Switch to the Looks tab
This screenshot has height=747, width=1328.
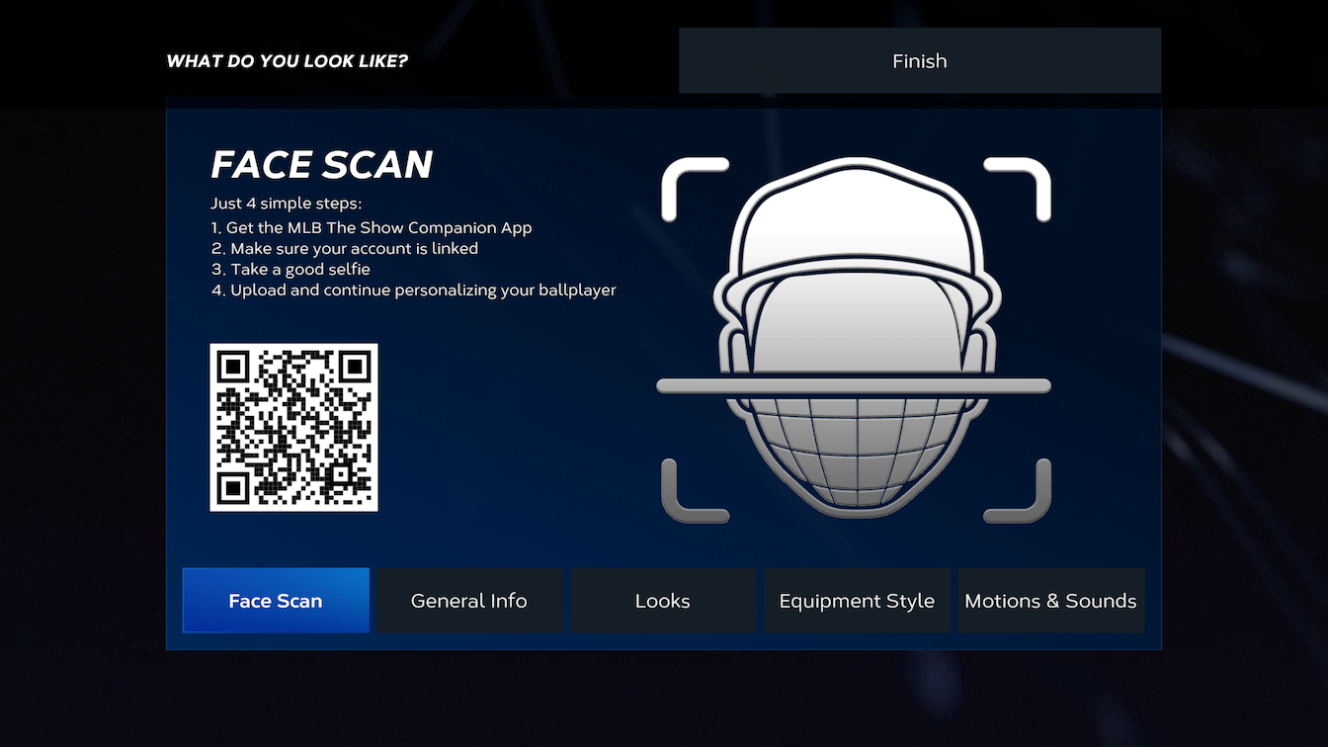pyautogui.click(x=663, y=600)
